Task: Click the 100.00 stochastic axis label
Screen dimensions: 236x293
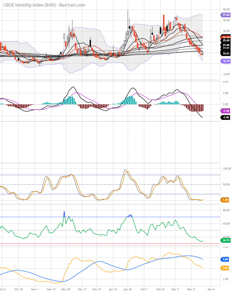Action: [227, 168]
